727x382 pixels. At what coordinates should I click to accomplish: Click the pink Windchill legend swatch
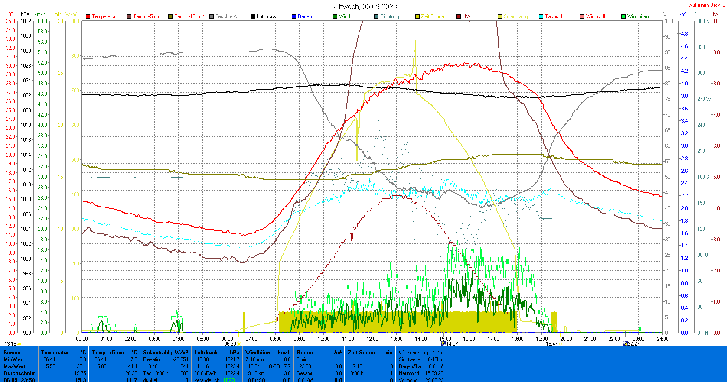[x=582, y=16]
